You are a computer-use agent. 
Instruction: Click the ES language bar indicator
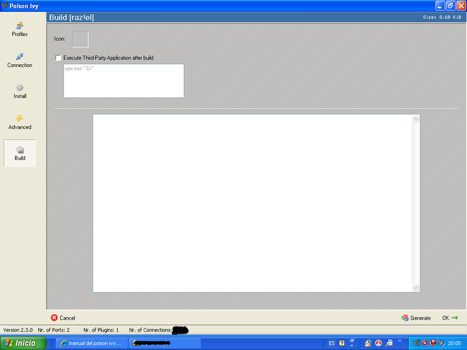click(x=332, y=343)
